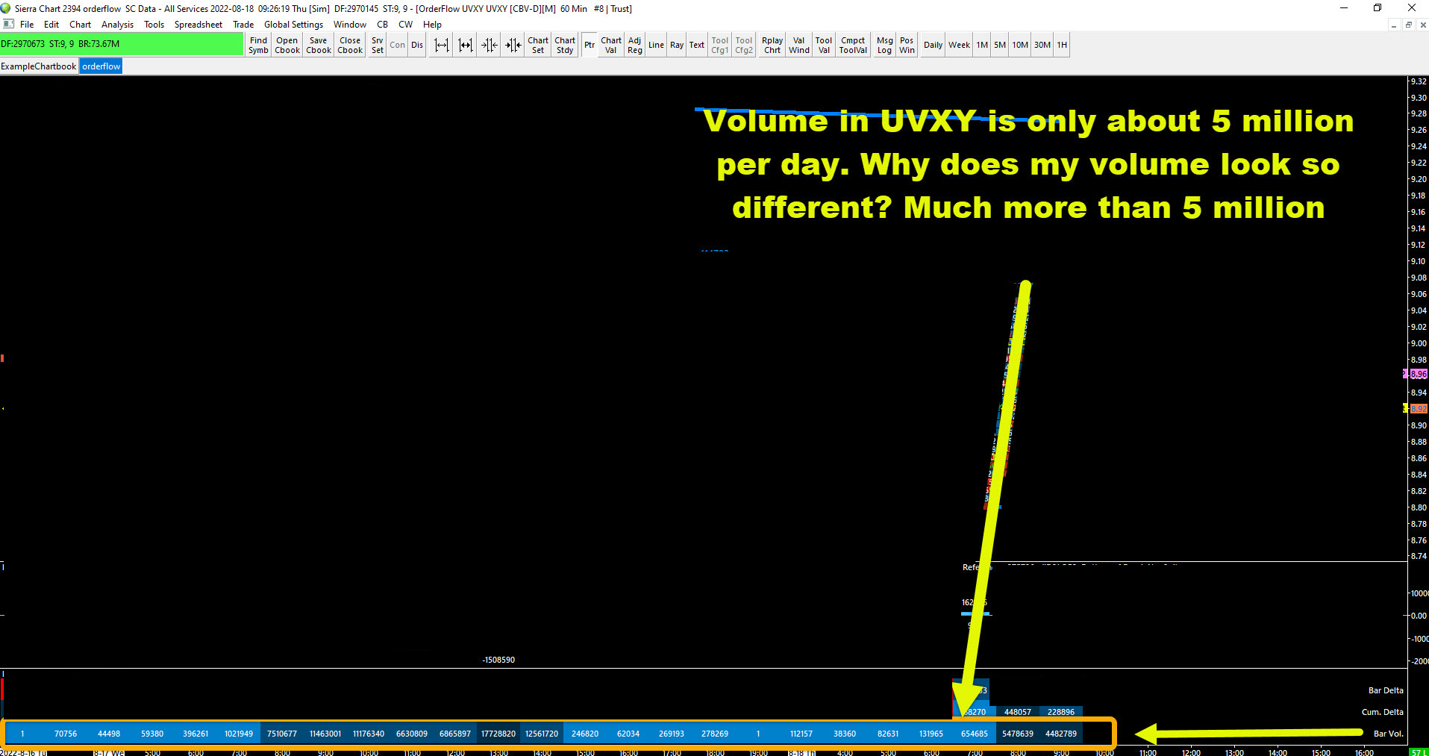
Task: Open the Global Settings menu
Action: pos(293,25)
